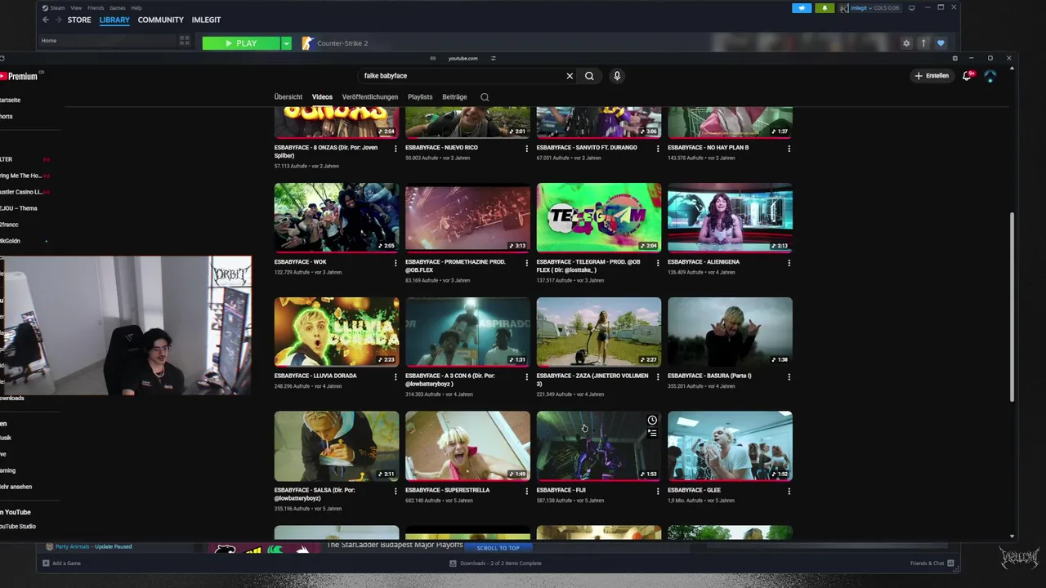The image size is (1046, 588).
Task: Clear the YouTube search text
Action: tap(570, 76)
